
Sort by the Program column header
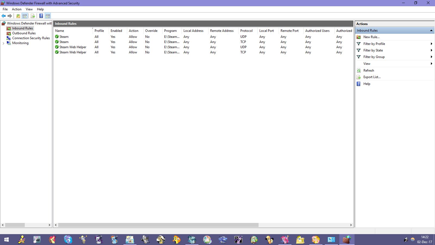pyautogui.click(x=172, y=31)
